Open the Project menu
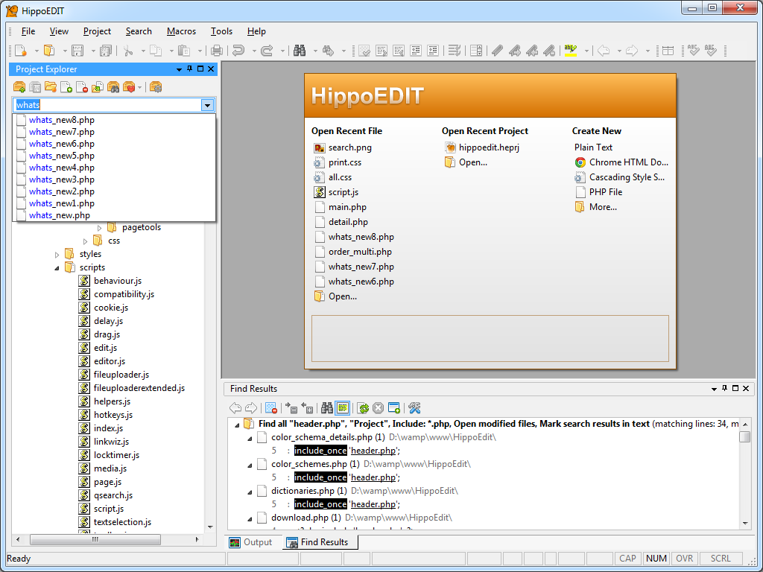 [97, 31]
